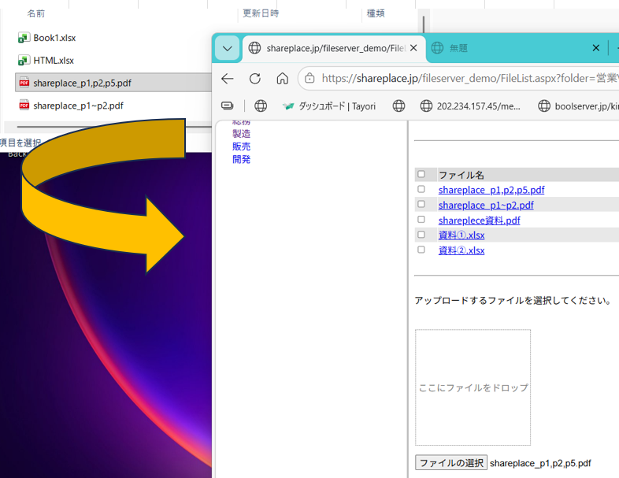Open the browser tab list dropdown
The width and height of the screenshot is (619, 478).
tap(227, 48)
